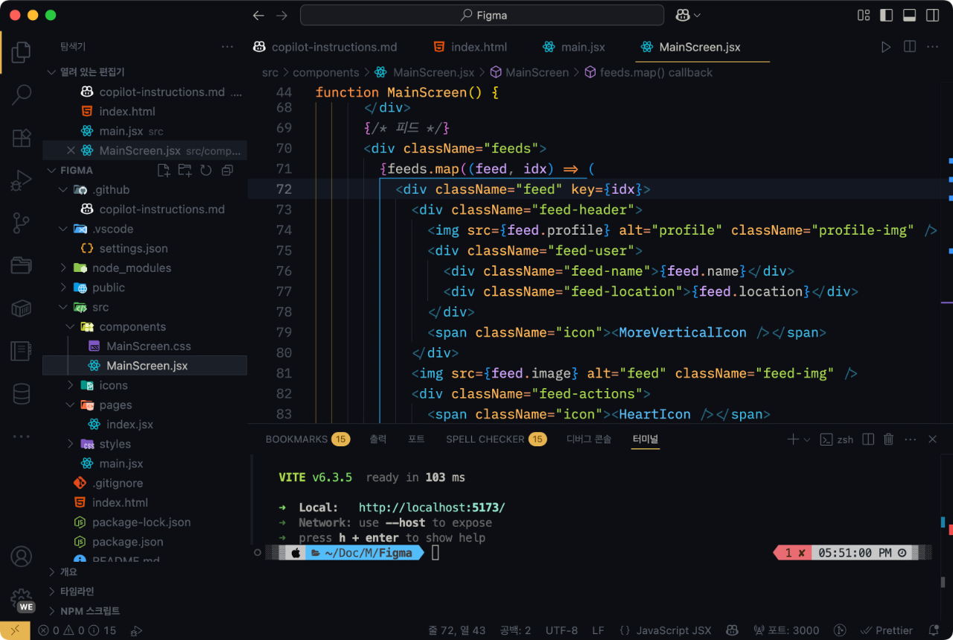The width and height of the screenshot is (953, 640).
Task: Open the Search view in activity bar
Action: (21, 95)
